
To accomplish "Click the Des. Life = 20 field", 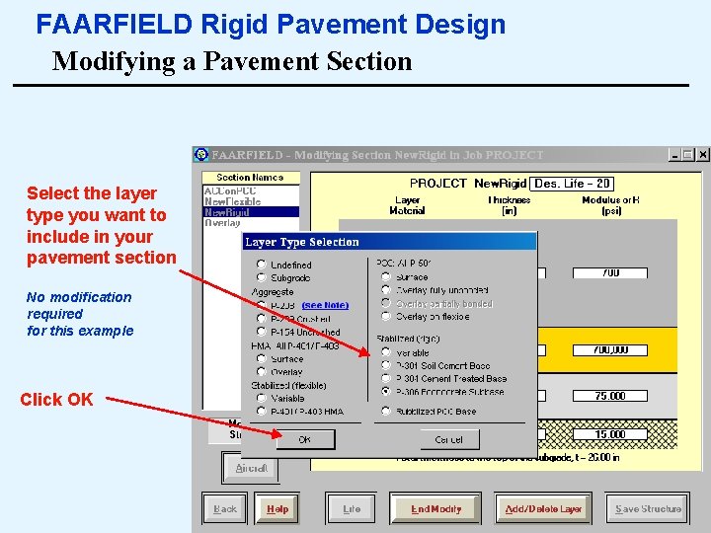I will pyautogui.click(x=572, y=184).
